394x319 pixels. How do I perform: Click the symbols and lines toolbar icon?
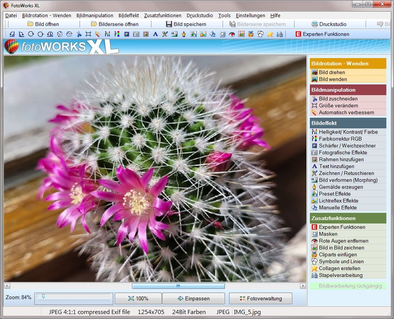260,34
